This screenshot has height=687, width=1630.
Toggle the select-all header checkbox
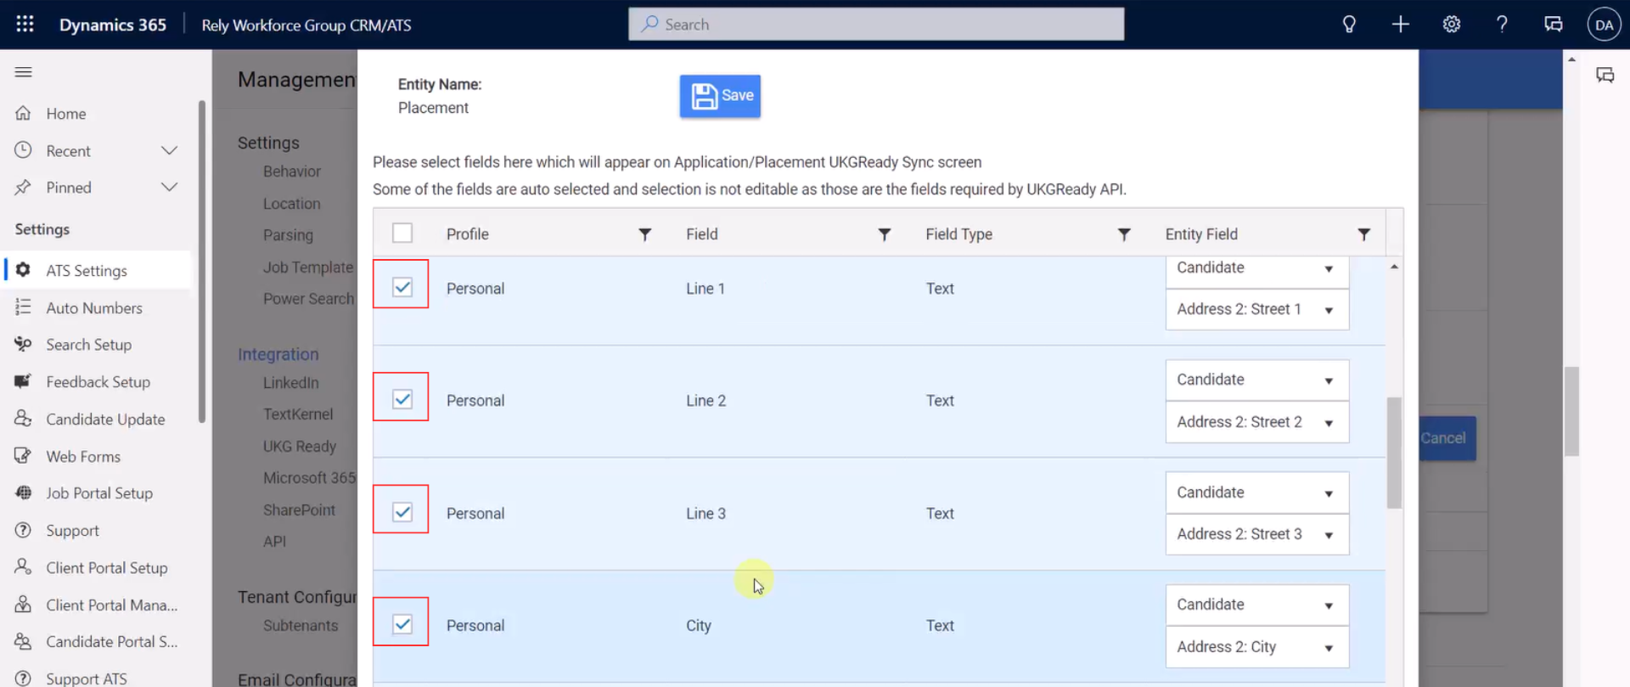pyautogui.click(x=402, y=233)
